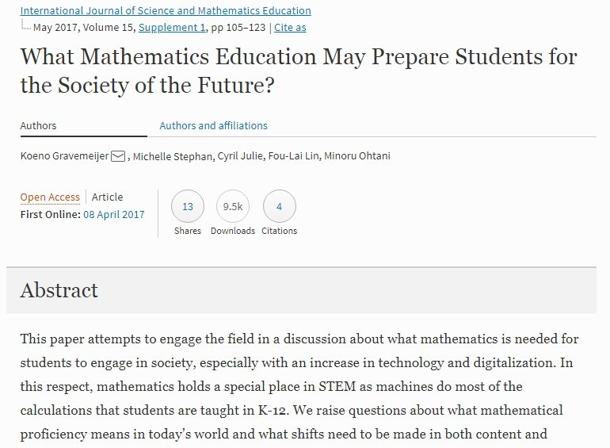Click the 9.5k Downloads circle
This screenshot has height=448, width=610.
(x=233, y=206)
